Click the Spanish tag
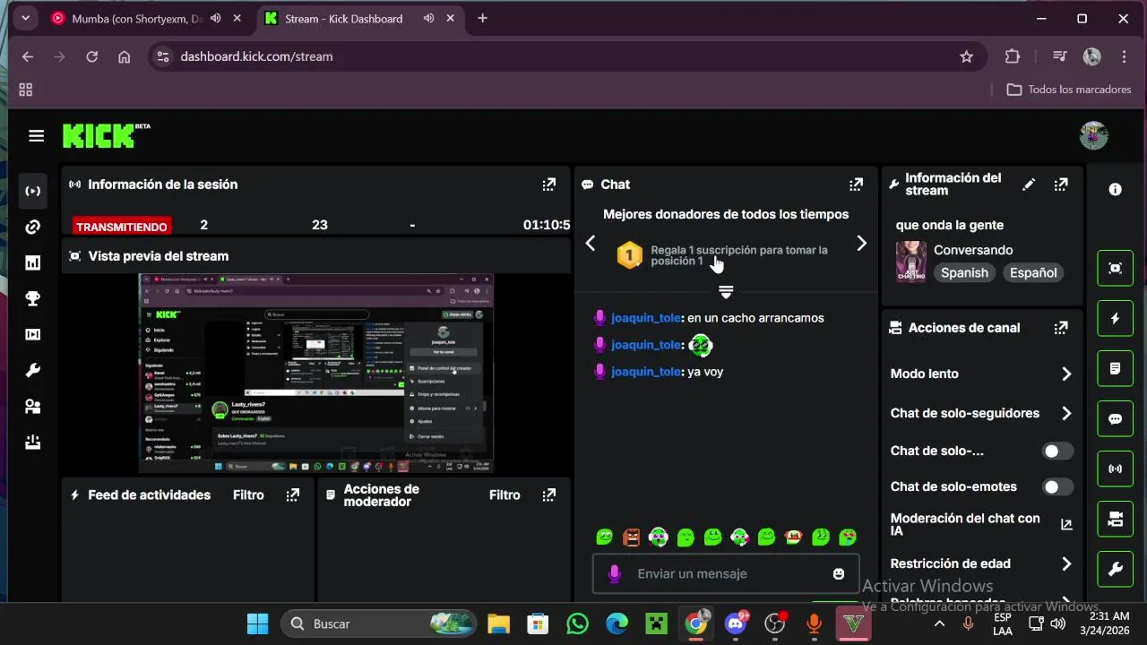 click(x=964, y=273)
